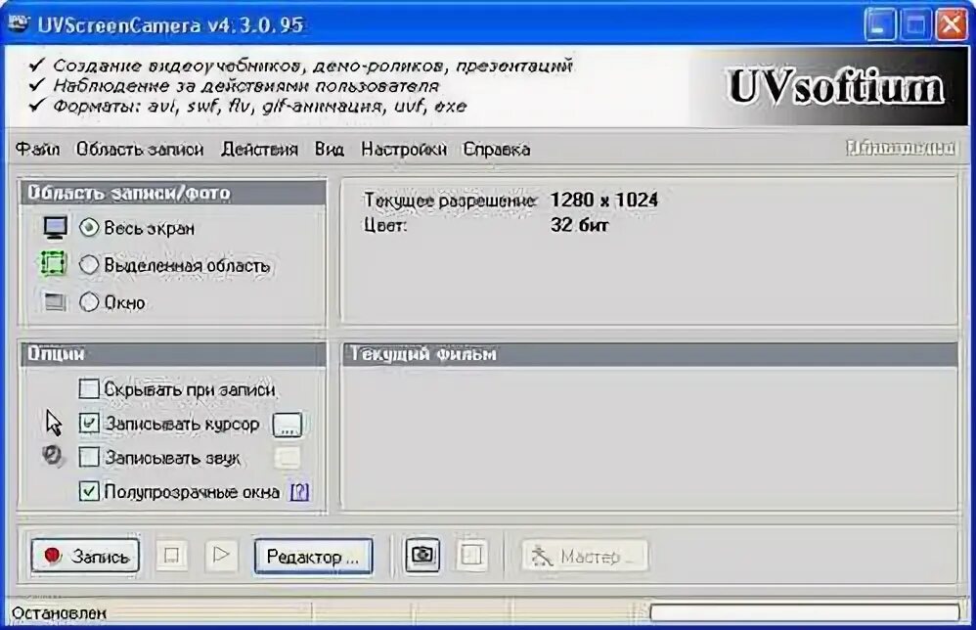The width and height of the screenshot is (976, 630).
Task: Click the Область записи/фото panel header
Action: click(173, 193)
